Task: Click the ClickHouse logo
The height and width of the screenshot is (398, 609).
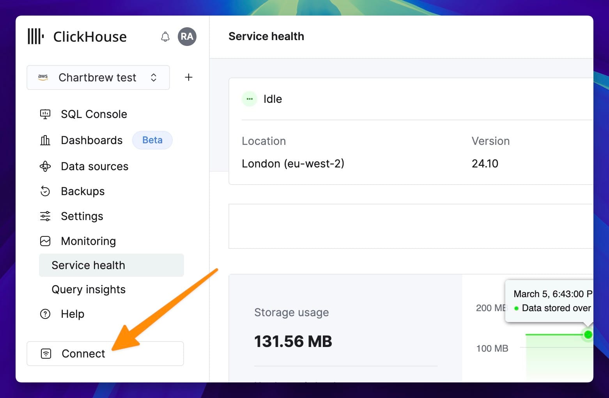Action: 36,36
